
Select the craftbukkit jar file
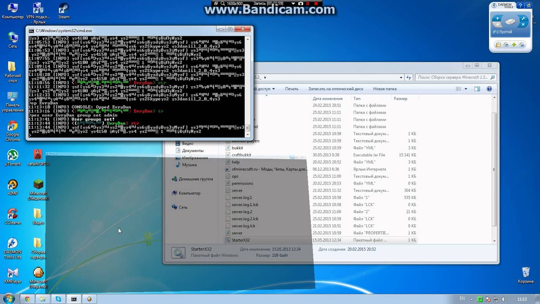[x=241, y=155]
